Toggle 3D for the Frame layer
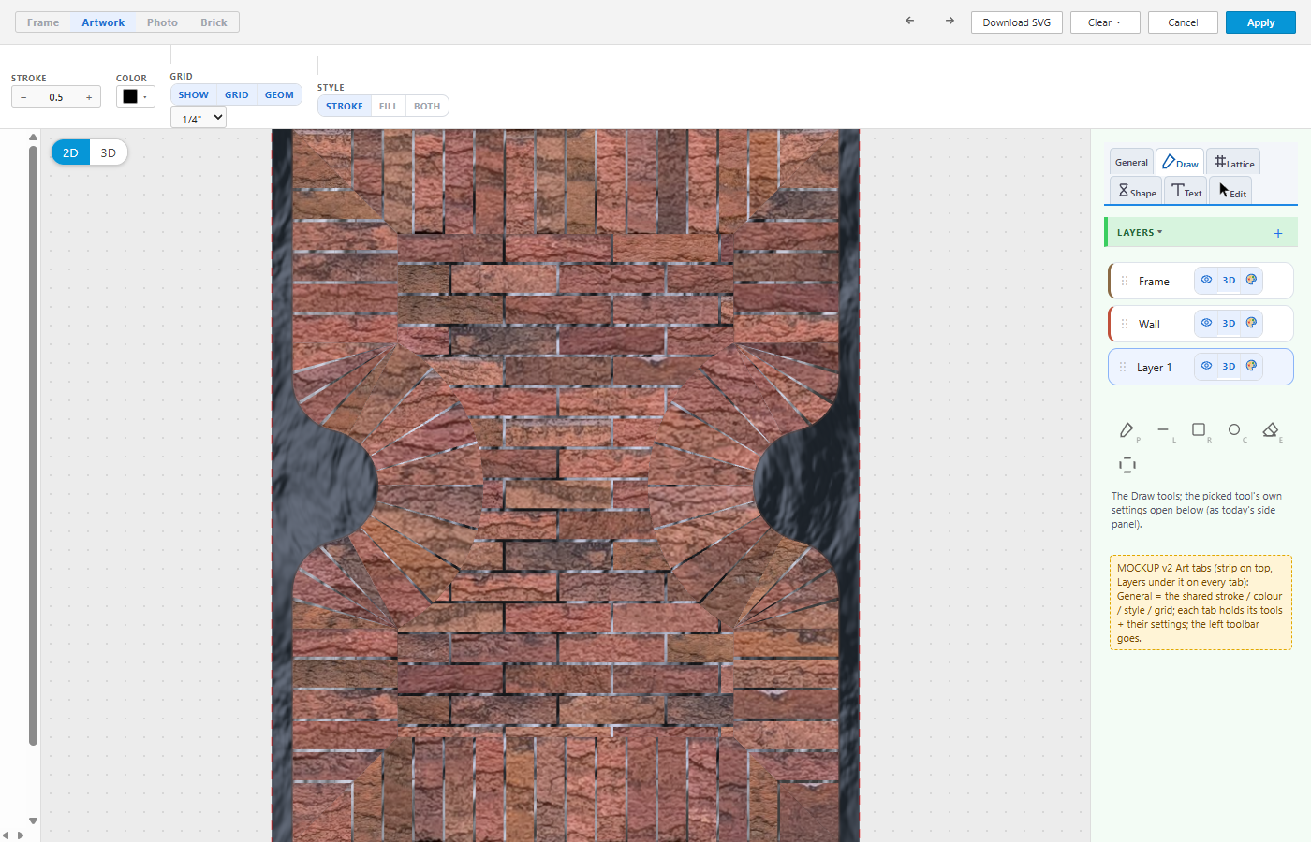This screenshot has height=842, width=1311. coord(1229,280)
